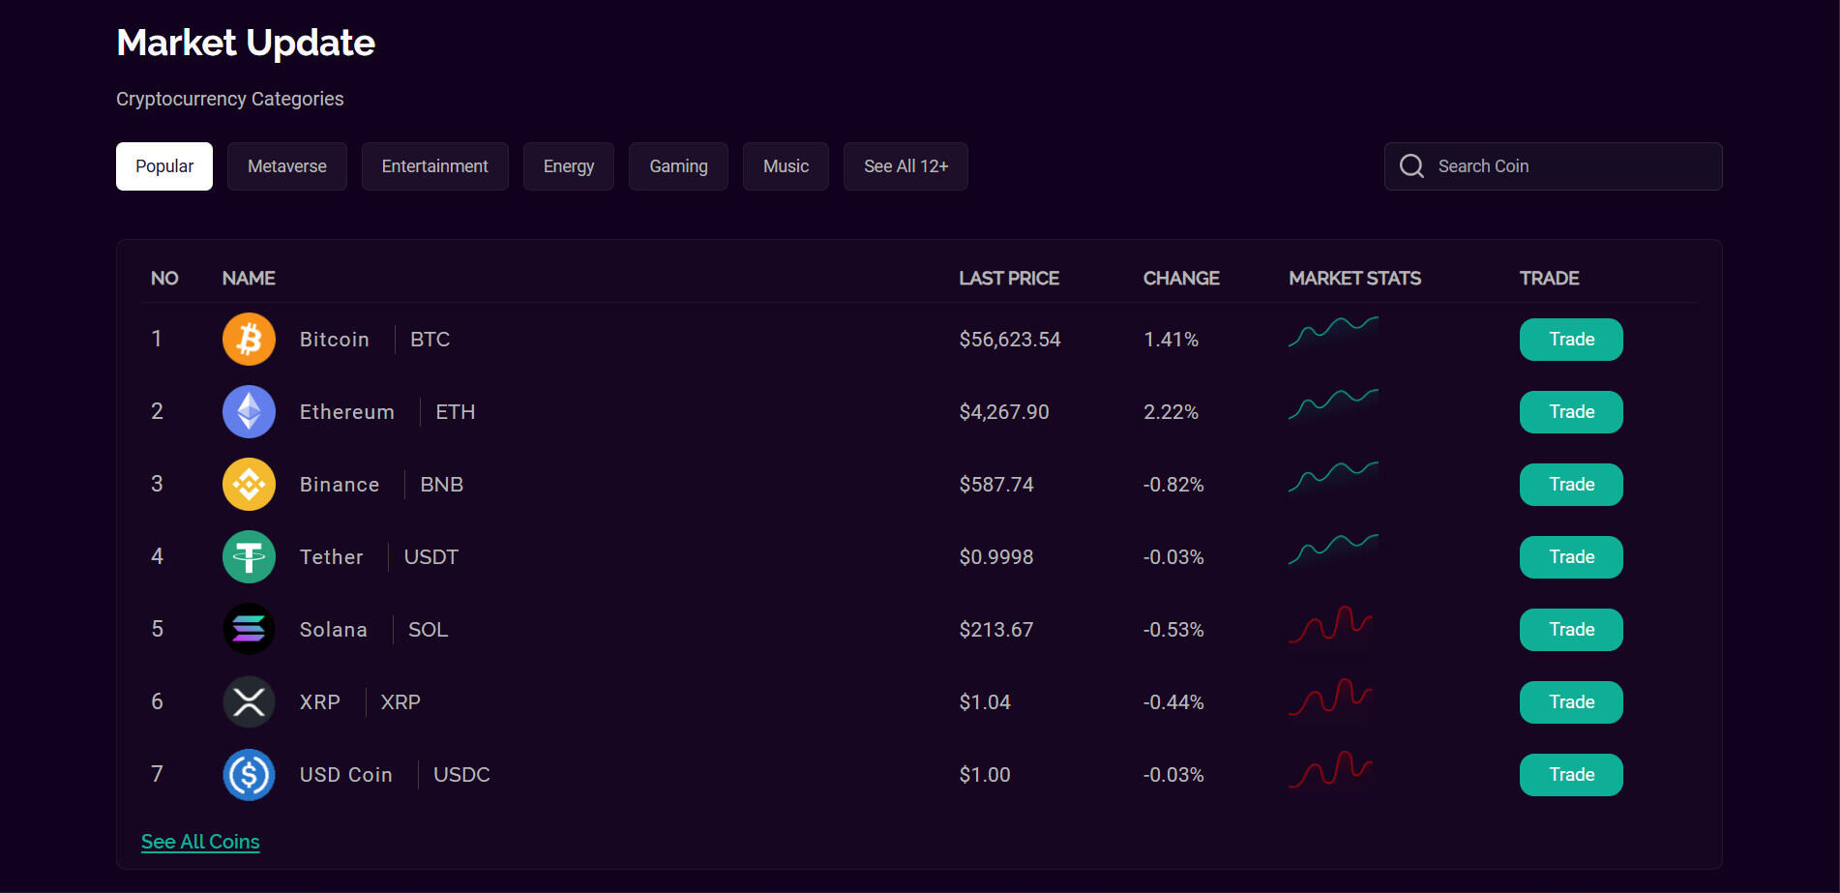Click the $1.00 USD Coin price
The height and width of the screenshot is (893, 1840).
coord(985,775)
